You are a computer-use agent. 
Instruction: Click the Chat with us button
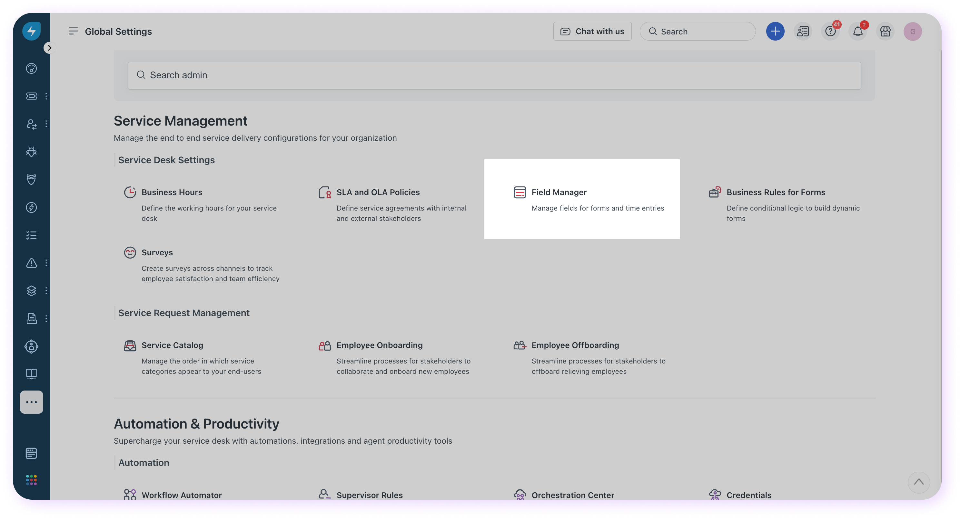tap(592, 31)
